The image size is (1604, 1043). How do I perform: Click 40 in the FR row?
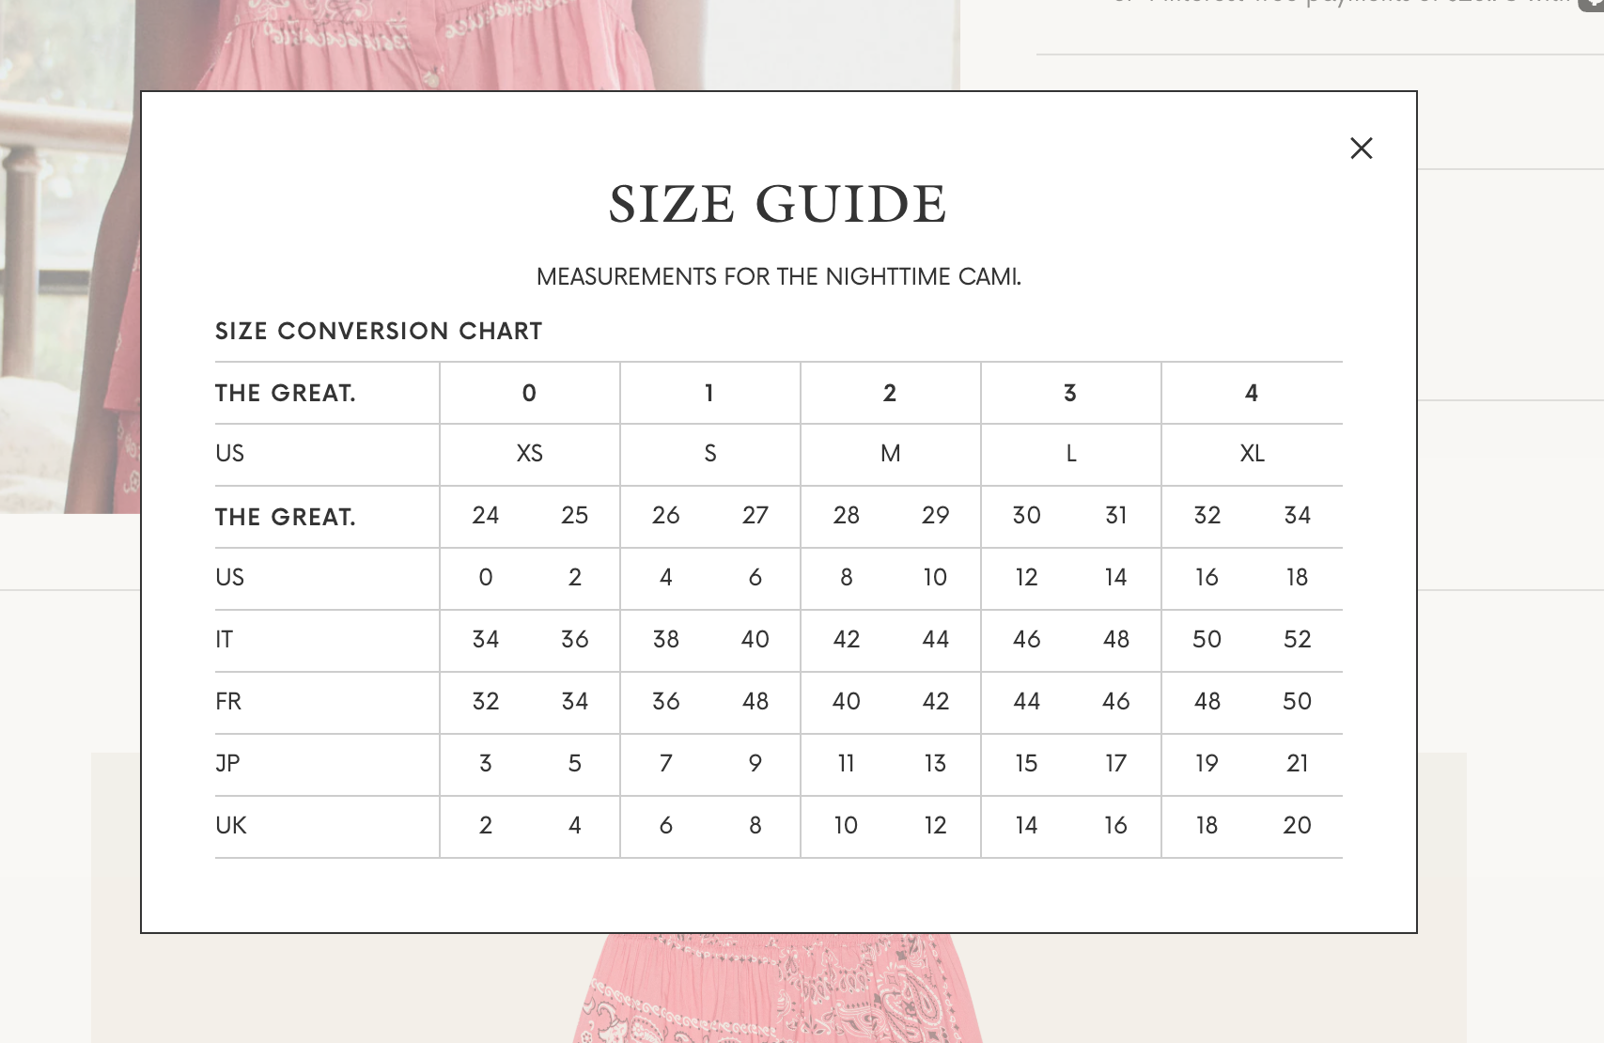(846, 701)
